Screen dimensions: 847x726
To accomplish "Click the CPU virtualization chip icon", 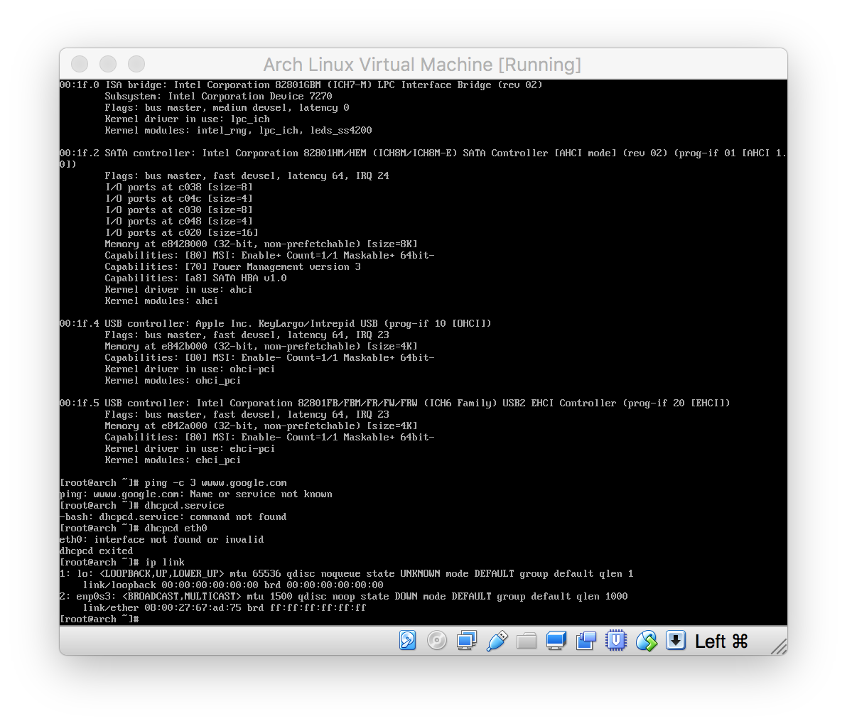I will 616,641.
